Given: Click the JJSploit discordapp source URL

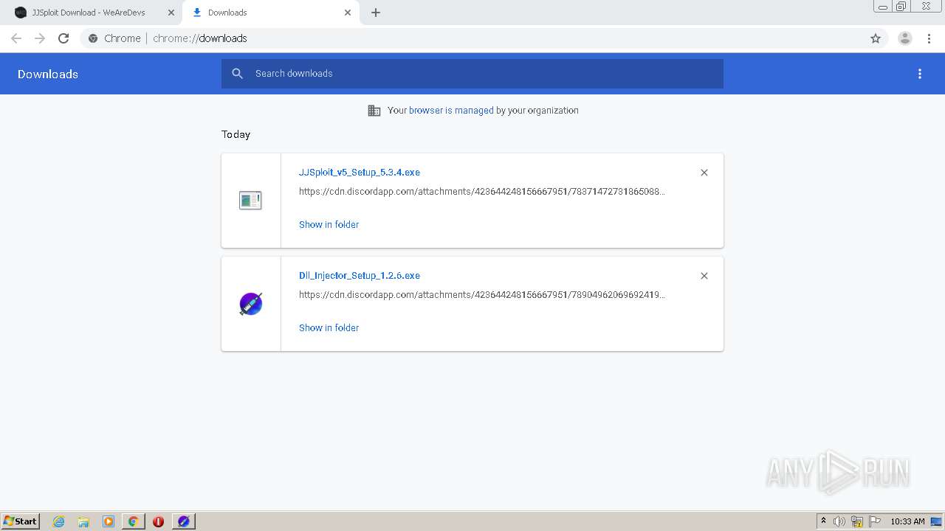Looking at the screenshot, I should tap(482, 192).
